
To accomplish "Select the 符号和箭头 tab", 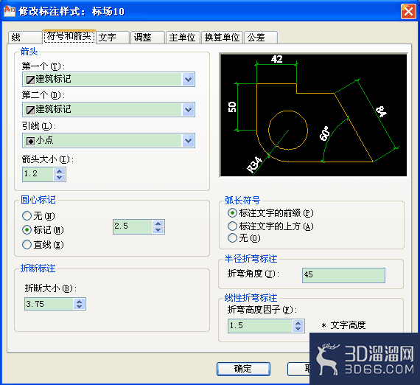I will point(69,36).
